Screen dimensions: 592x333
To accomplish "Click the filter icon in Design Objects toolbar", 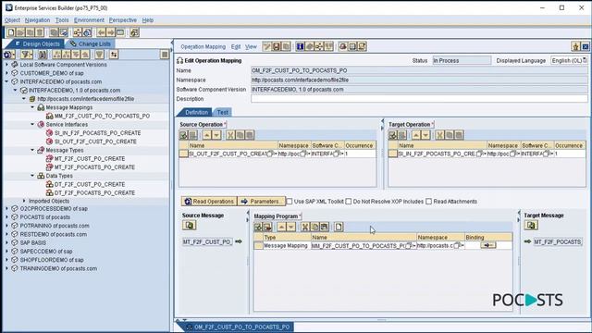I will tap(27, 55).
